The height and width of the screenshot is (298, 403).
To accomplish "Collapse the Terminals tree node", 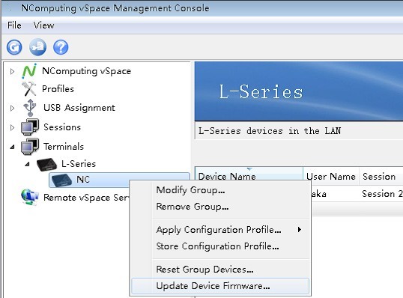I will 12,147.
